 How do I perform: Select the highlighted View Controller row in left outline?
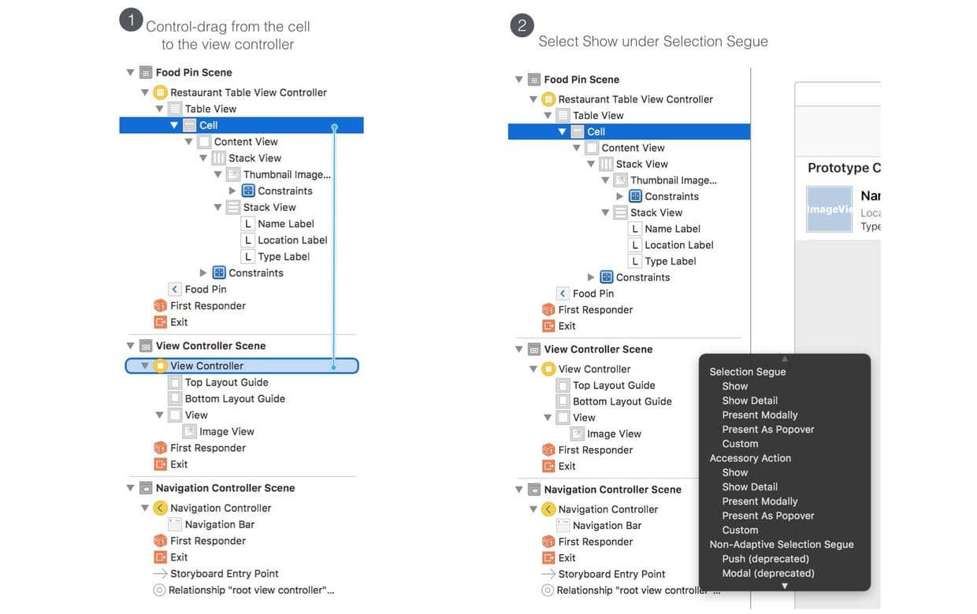click(x=242, y=365)
